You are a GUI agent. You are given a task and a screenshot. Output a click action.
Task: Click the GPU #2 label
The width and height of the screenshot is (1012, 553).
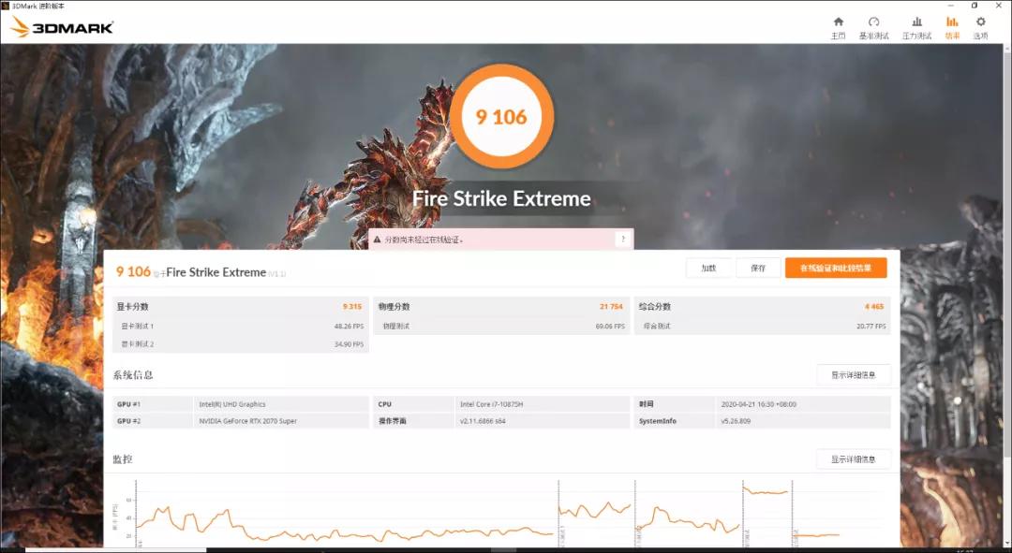click(128, 421)
